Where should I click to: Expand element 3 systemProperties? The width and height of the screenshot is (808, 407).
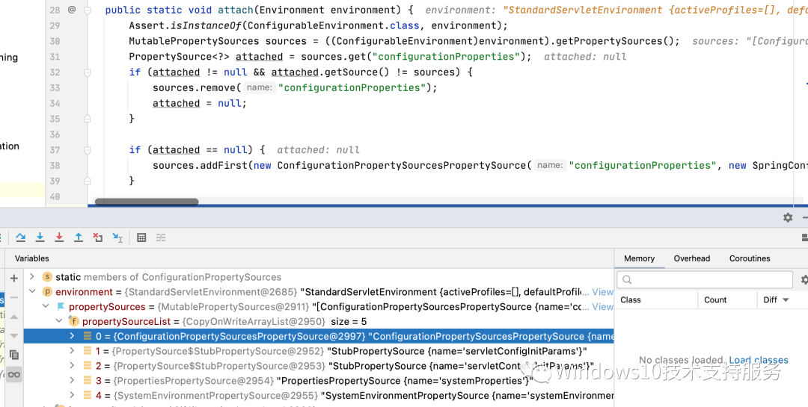(72, 381)
